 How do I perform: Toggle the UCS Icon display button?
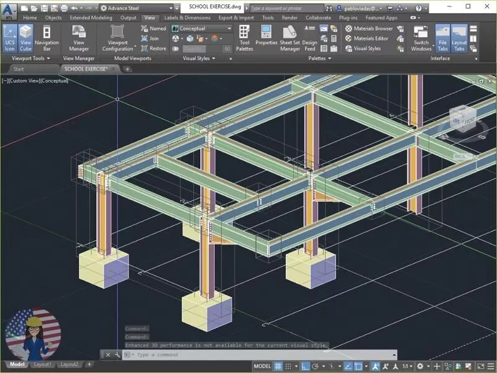9,38
